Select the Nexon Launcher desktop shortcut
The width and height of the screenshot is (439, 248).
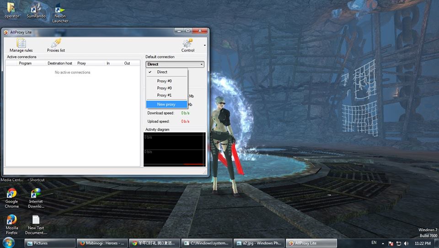tap(60, 13)
